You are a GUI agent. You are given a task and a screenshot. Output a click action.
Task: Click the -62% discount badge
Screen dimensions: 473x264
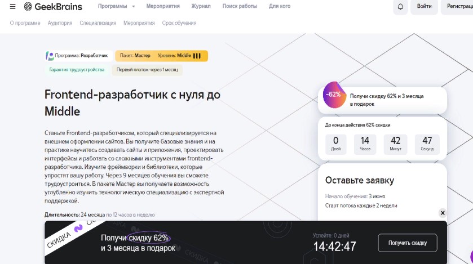coord(334,95)
